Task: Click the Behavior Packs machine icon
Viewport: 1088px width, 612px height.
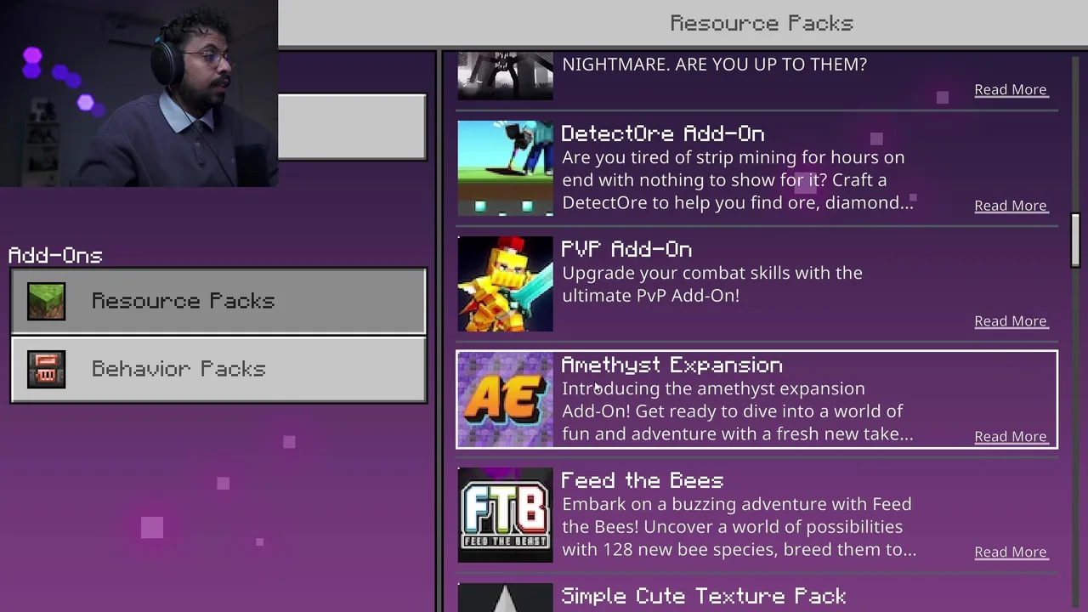Action: coord(46,369)
